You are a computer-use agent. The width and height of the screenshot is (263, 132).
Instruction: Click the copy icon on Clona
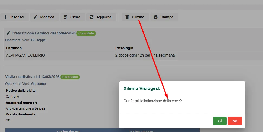click(x=66, y=17)
